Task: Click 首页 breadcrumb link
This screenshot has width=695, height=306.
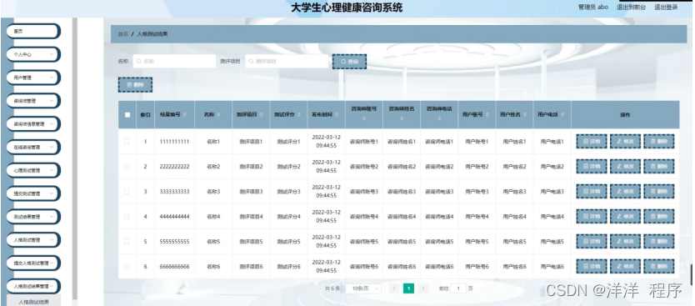Action: click(x=122, y=34)
